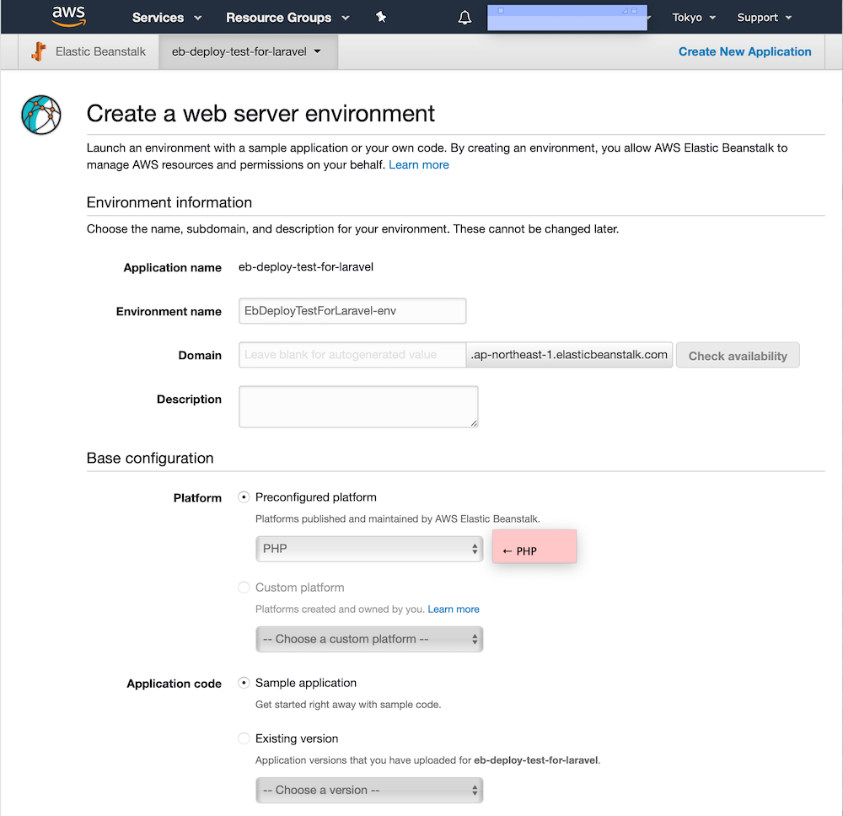This screenshot has width=843, height=816.
Task: Expand the eb-deploy-test-for-laravel application selector
Action: pyautogui.click(x=247, y=51)
